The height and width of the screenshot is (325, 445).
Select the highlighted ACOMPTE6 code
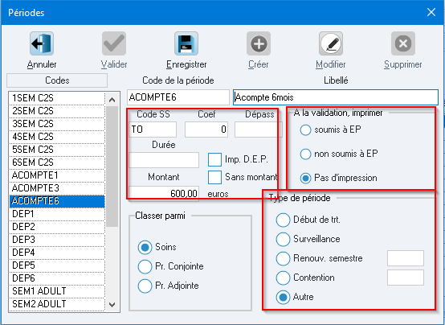[57, 201]
